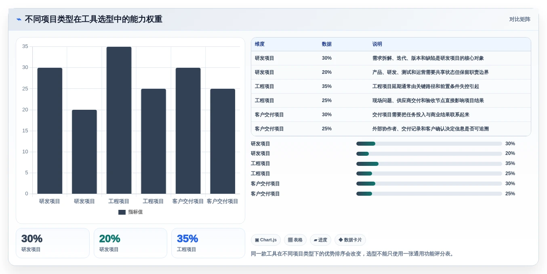Click the first 研发项目 chart bar at value 30
The image size is (547, 274).
click(x=50, y=131)
